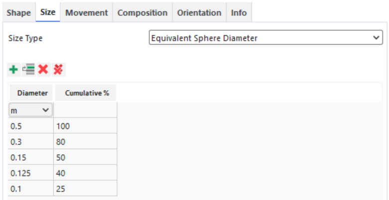The image size is (389, 200).
Task: Select the 0.125 diameter cell
Action: coord(30,173)
